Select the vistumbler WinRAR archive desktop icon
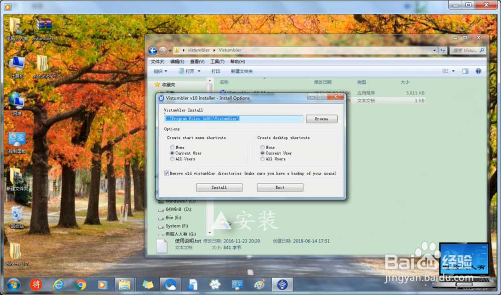This screenshot has width=501, height=295. (x=44, y=29)
